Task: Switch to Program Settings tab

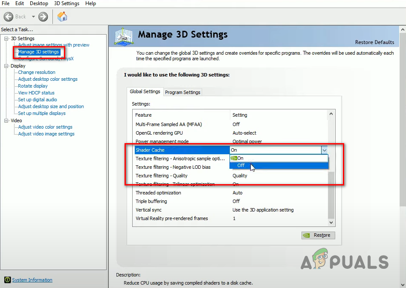Action: pos(183,92)
